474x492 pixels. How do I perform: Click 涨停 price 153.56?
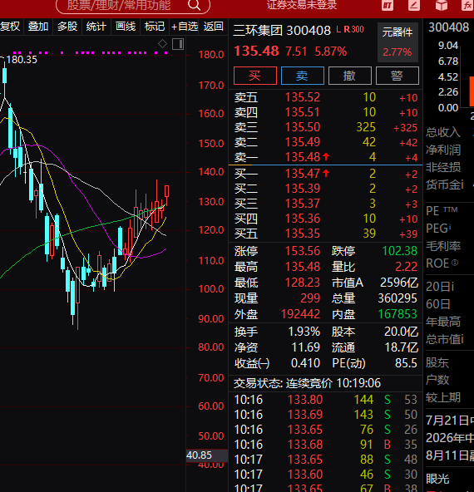point(303,251)
